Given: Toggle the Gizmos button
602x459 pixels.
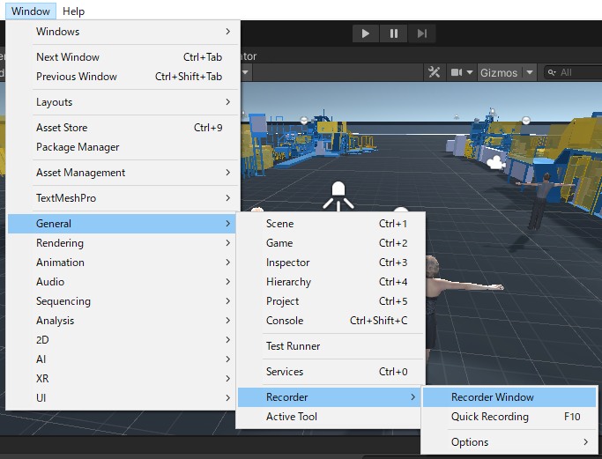Looking at the screenshot, I should [498, 72].
